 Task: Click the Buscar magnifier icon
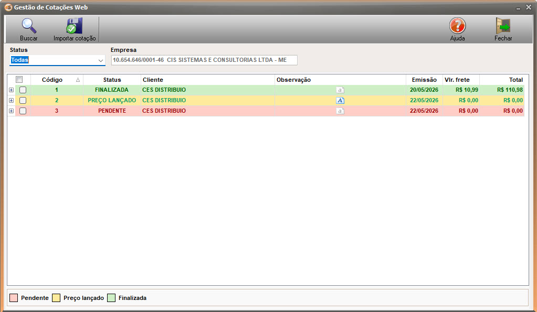[29, 26]
